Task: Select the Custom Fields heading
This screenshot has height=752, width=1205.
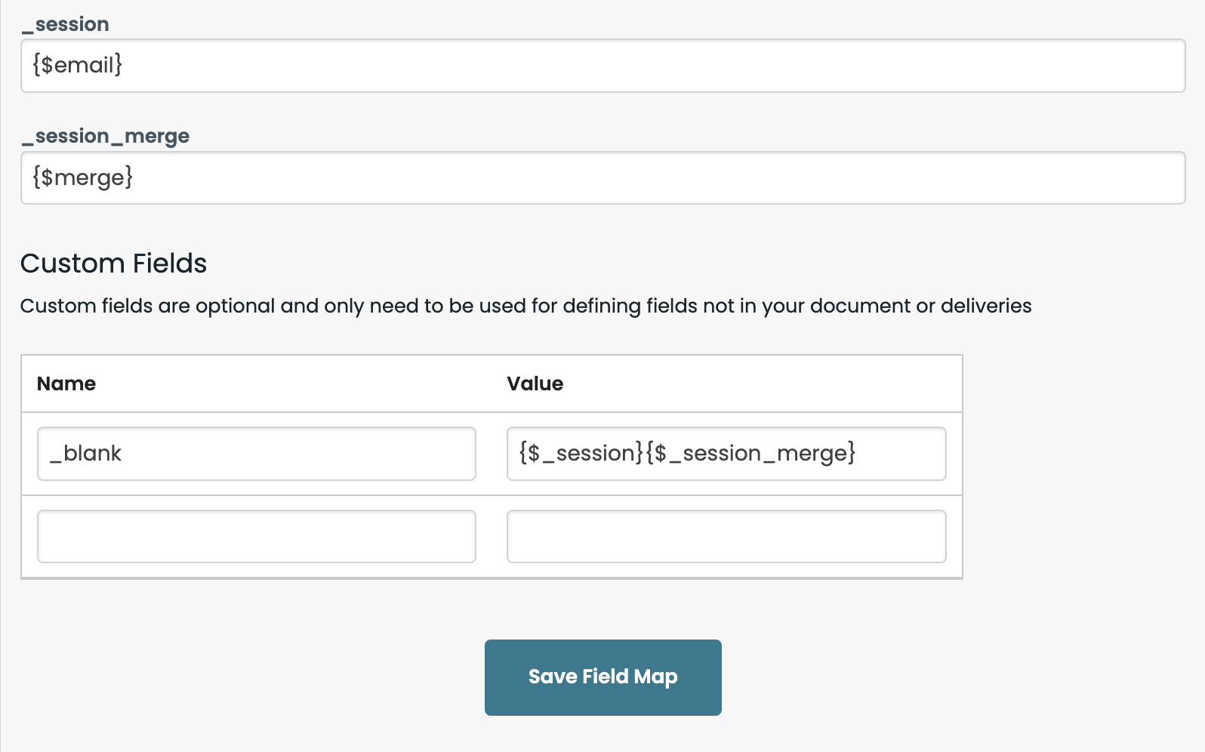Action: tap(113, 264)
